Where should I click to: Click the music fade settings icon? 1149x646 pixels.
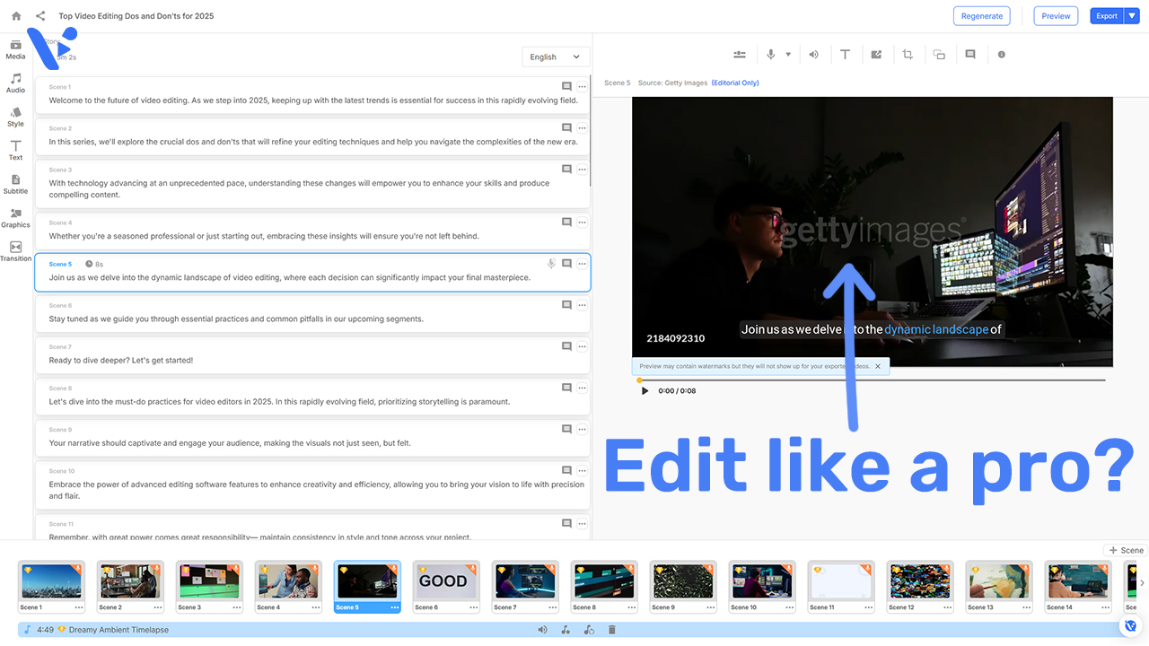pyautogui.click(x=566, y=630)
